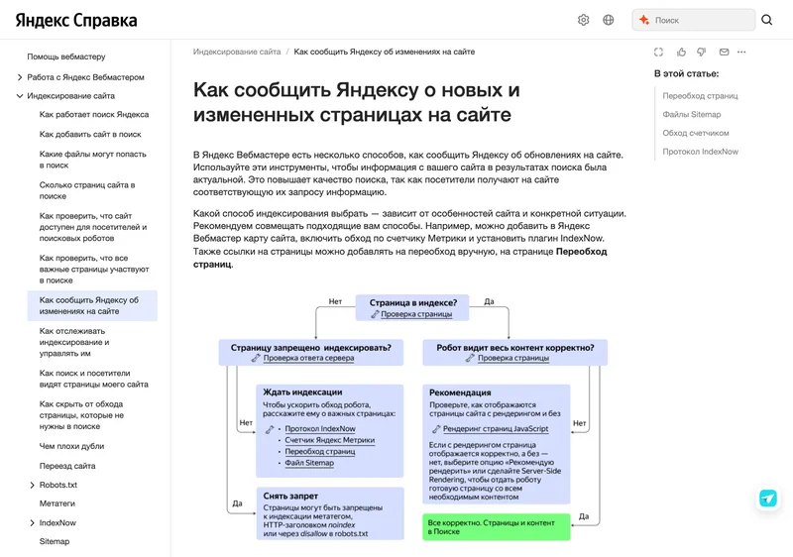Expand Работа с Яндекс Вебмастером section
This screenshot has height=557, width=793.
19,77
